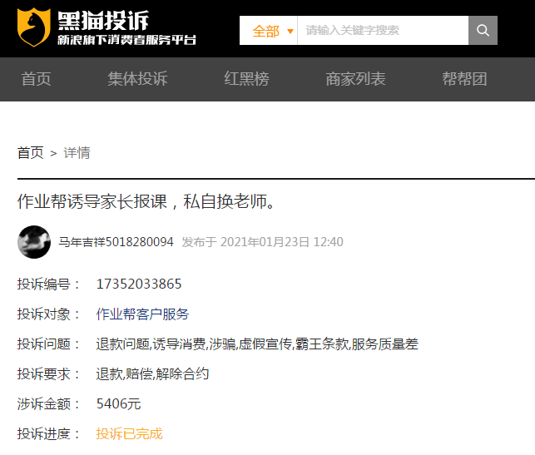Go to 集体投诉 in the nav bar
The image size is (535, 455).
coord(137,79)
